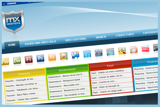
Task: Open the orange gear circle icon
Action: tap(134, 49)
